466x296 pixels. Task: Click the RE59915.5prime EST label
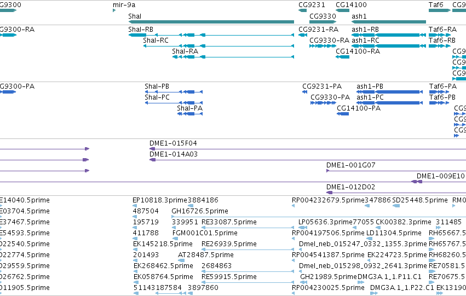coord(229,277)
